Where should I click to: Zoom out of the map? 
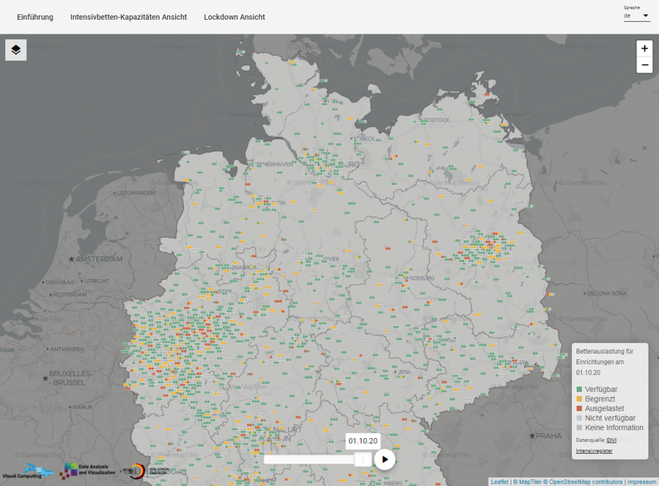coord(644,65)
